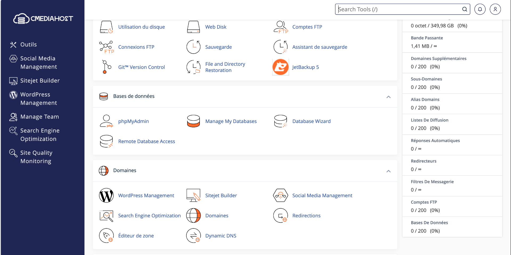Open the user account profile icon
511x255 pixels.
[x=495, y=9]
